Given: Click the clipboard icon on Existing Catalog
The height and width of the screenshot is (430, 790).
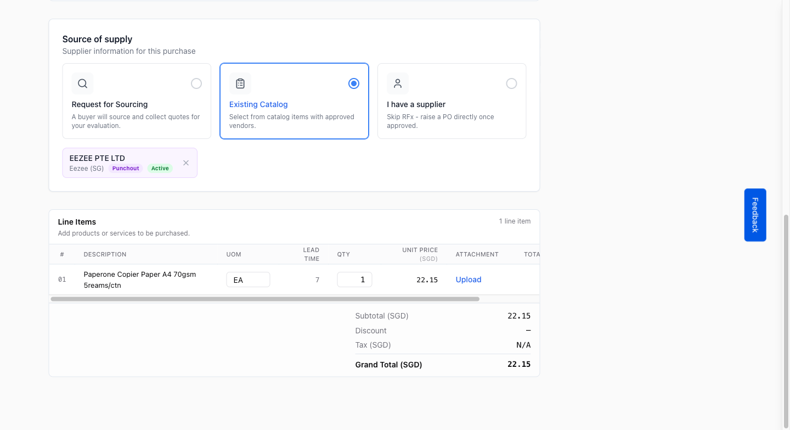Looking at the screenshot, I should coord(240,83).
